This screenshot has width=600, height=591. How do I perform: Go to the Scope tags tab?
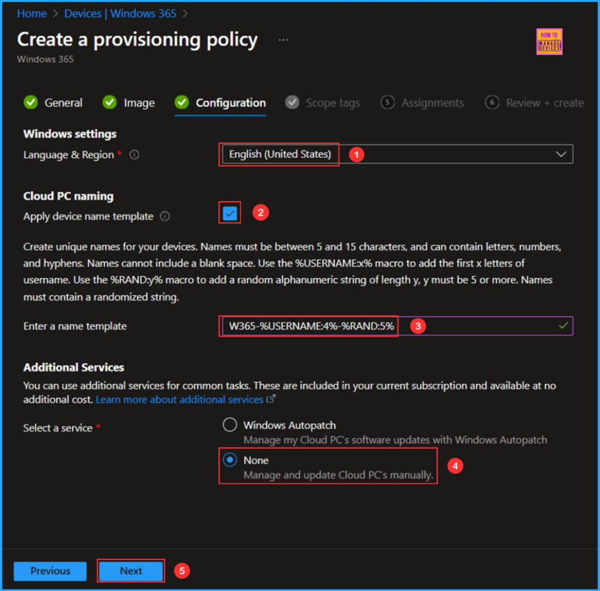tap(323, 103)
